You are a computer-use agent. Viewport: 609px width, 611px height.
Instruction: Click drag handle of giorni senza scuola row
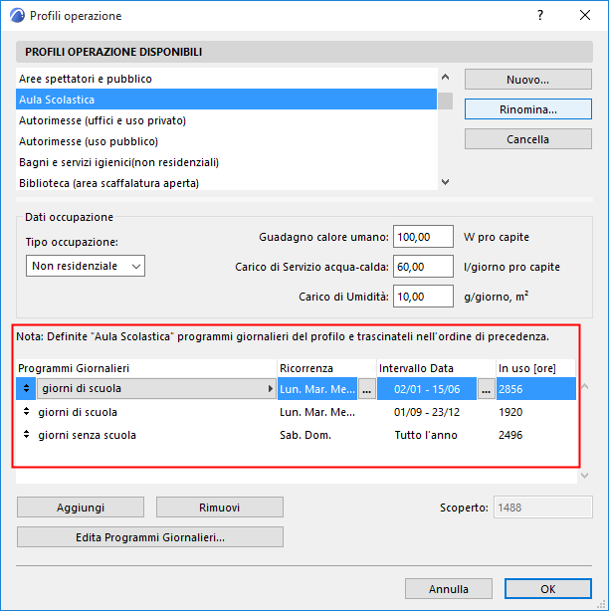click(27, 435)
